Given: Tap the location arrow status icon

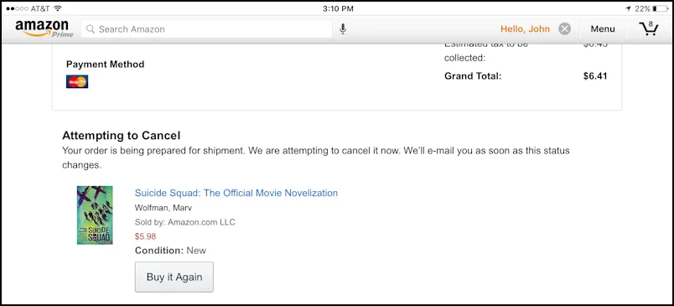Looking at the screenshot, I should point(629,8).
